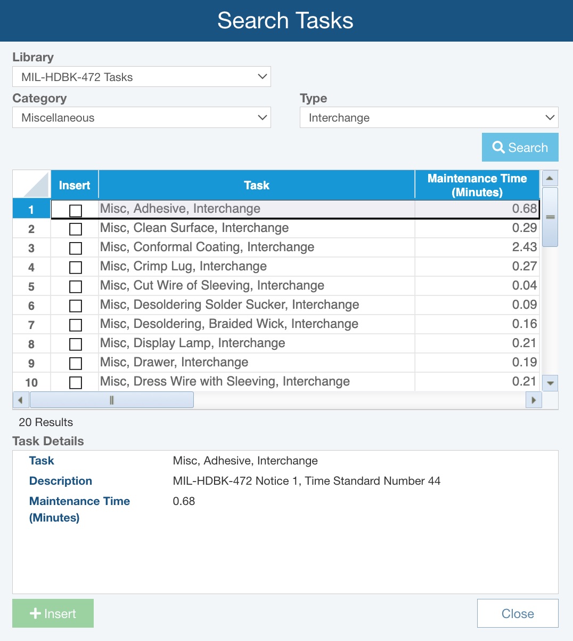
Task: Click the Task column header
Action: [x=257, y=185]
